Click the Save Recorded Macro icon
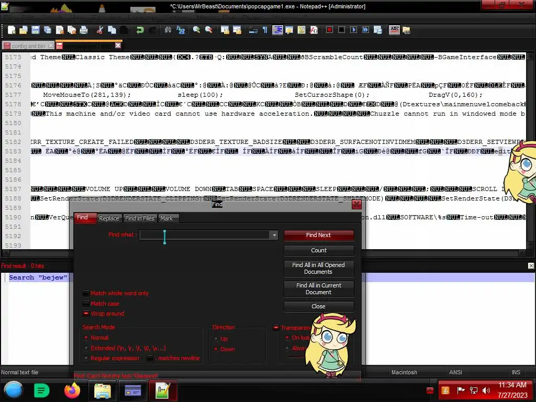Image resolution: width=536 pixels, height=402 pixels. click(x=378, y=30)
